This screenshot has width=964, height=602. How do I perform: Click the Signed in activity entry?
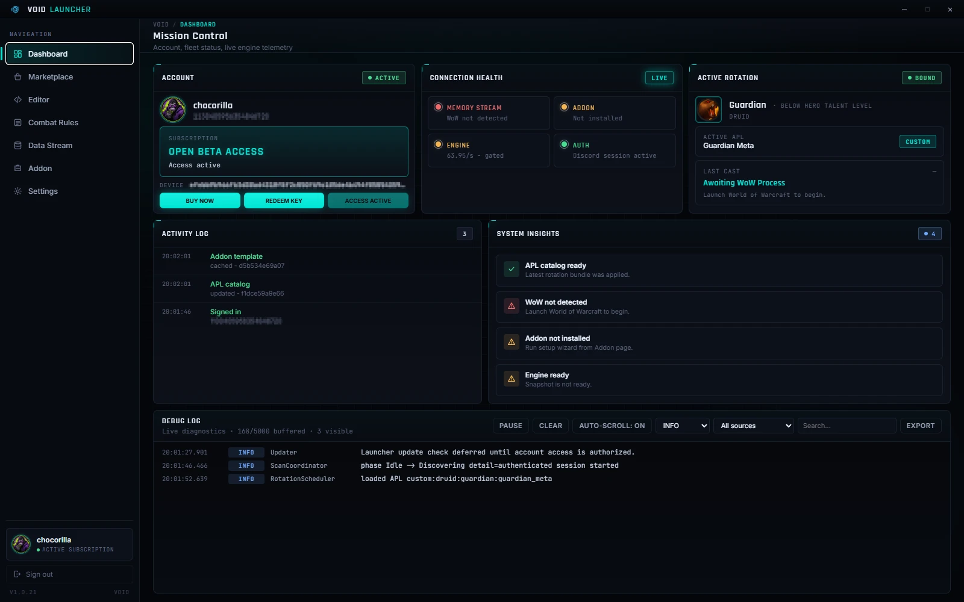tap(317, 316)
